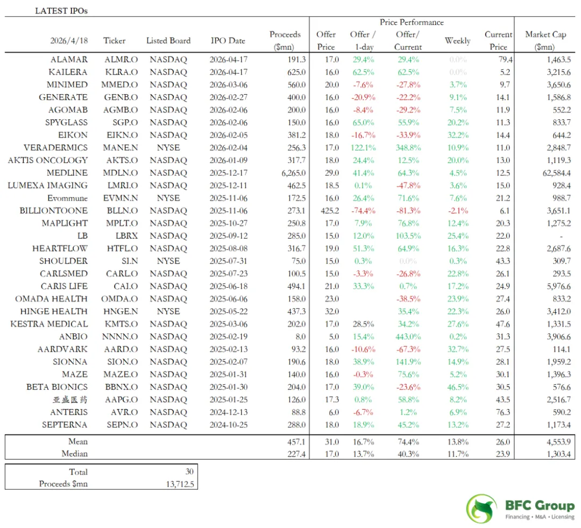
Task: Select HINGE HEALTH ticker HNGE.N
Action: point(121,311)
